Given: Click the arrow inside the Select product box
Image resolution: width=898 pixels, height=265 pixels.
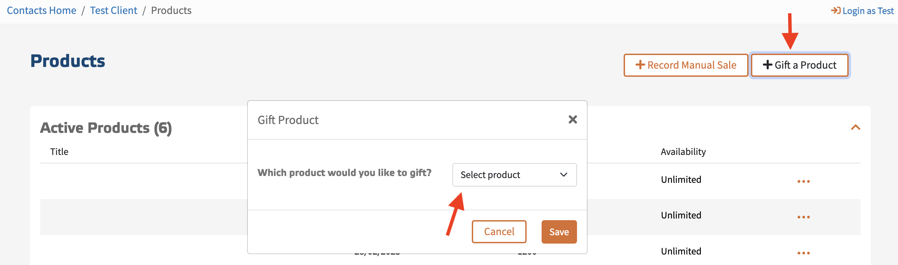Looking at the screenshot, I should coord(564,175).
